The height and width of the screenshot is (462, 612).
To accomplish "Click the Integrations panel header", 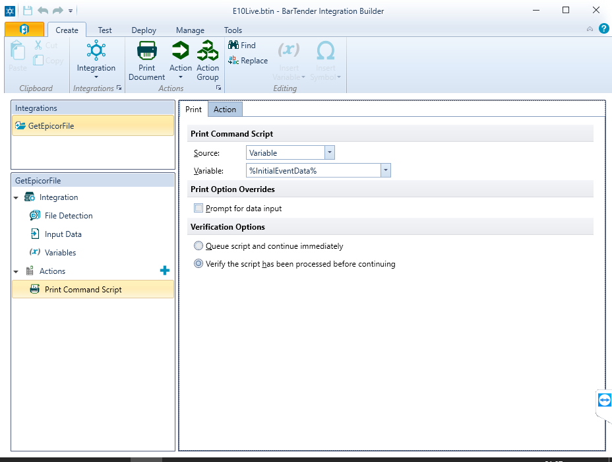I will (93, 108).
